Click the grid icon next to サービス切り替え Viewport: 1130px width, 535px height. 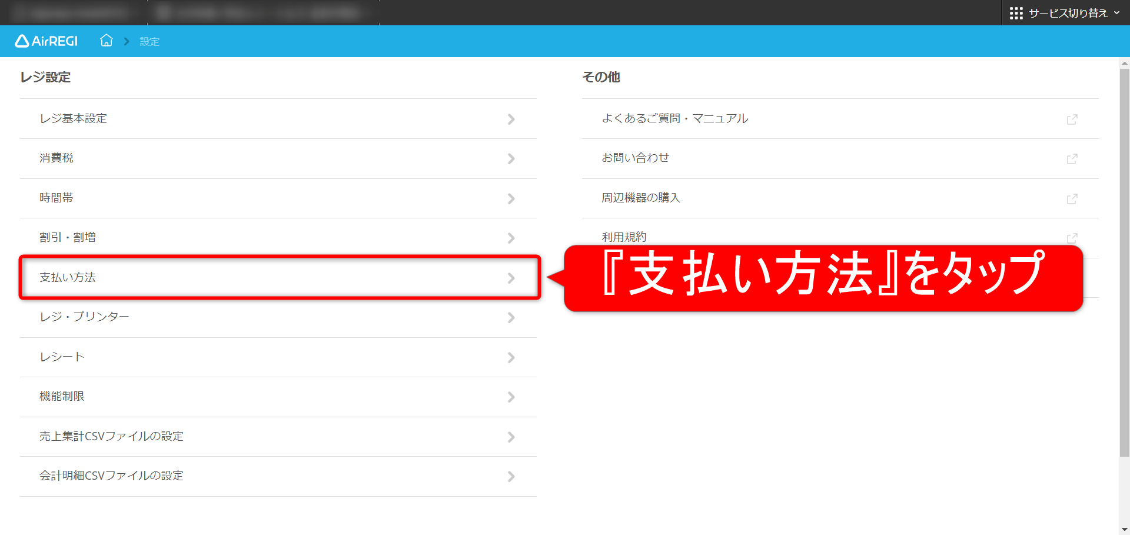click(1015, 12)
